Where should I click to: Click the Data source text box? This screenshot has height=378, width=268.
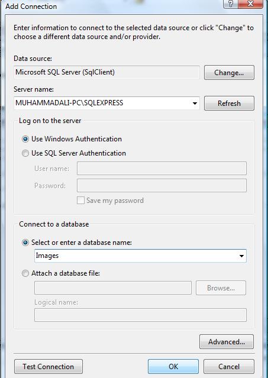(x=106, y=72)
